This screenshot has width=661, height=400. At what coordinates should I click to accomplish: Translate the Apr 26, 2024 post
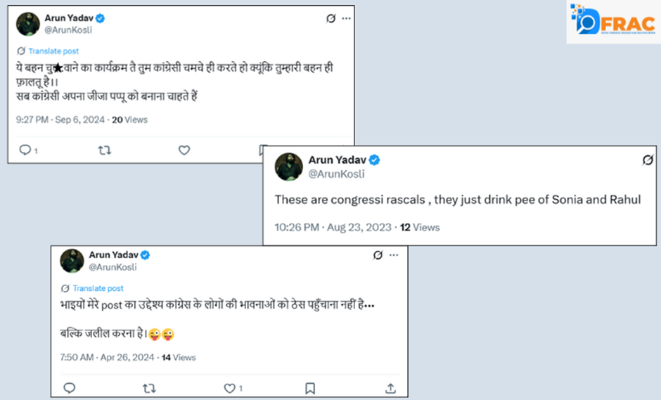coord(98,288)
